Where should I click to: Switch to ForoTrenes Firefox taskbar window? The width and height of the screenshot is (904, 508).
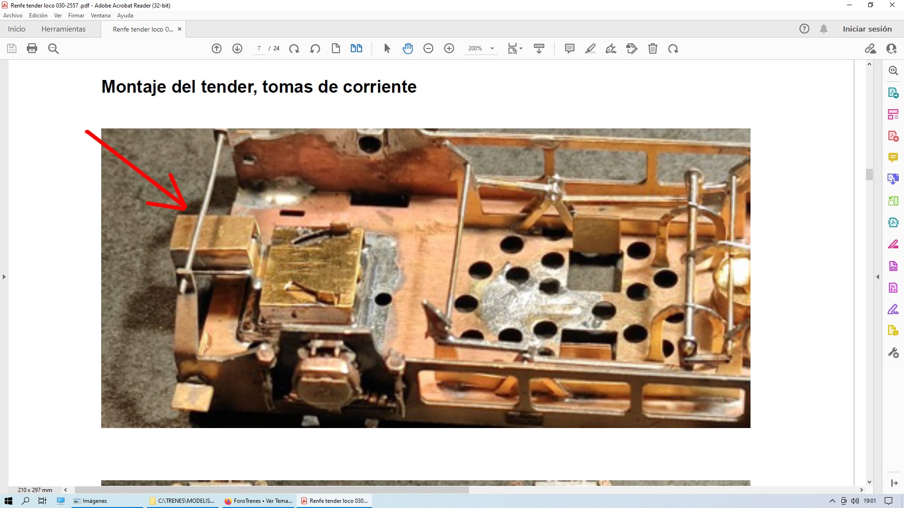tap(259, 501)
